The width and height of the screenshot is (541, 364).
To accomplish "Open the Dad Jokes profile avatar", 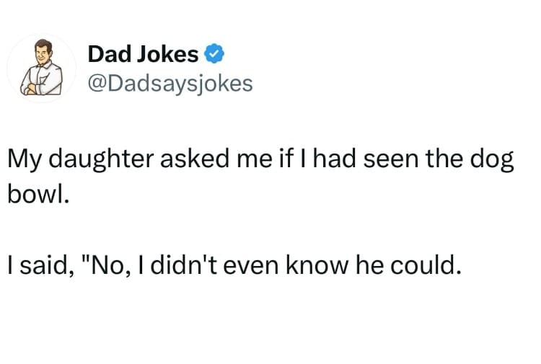I will (x=41, y=68).
